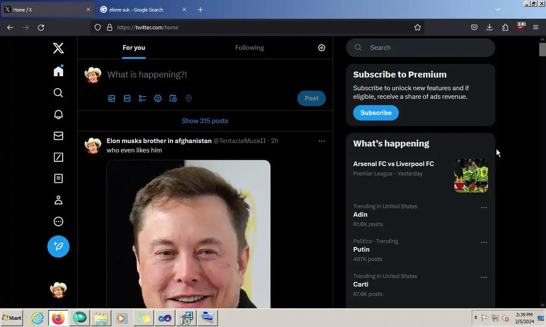This screenshot has width=546, height=327.
Task: Open the Carti trending topic
Action: point(361,284)
